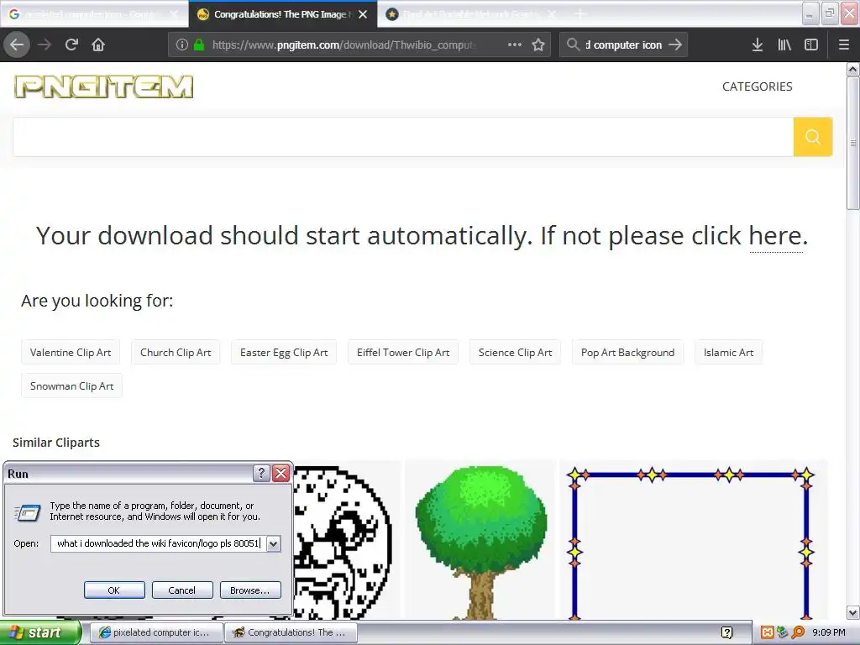
Task: Open the Firefox hamburger menu
Action: [844, 45]
